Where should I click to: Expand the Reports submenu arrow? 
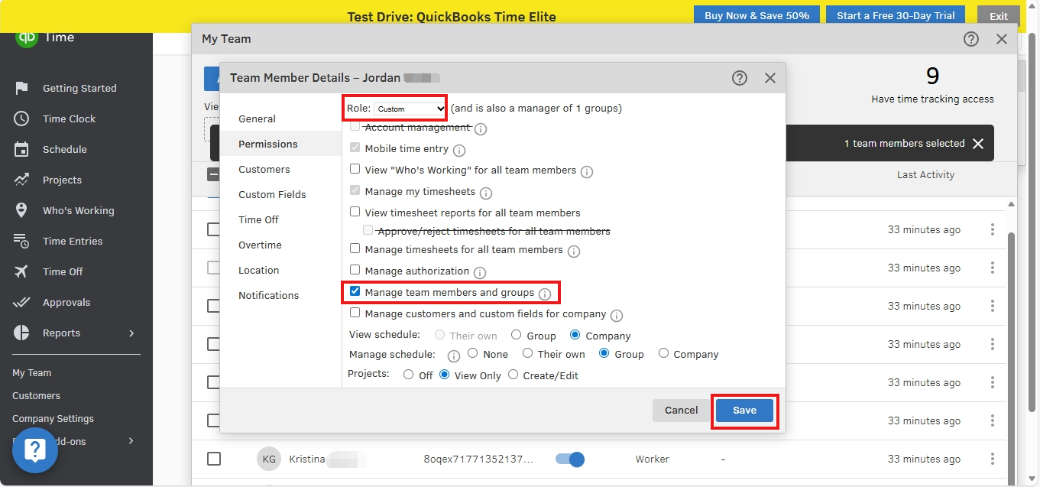(x=131, y=333)
